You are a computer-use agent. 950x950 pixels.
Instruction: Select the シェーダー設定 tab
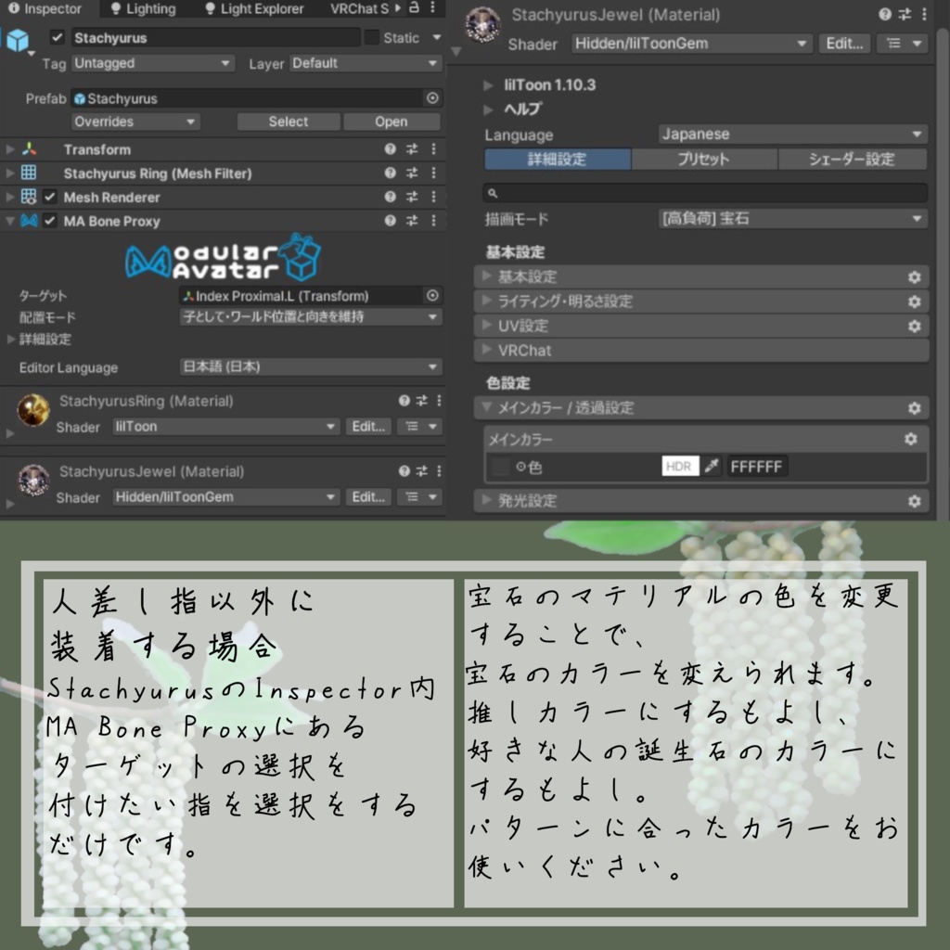click(852, 160)
